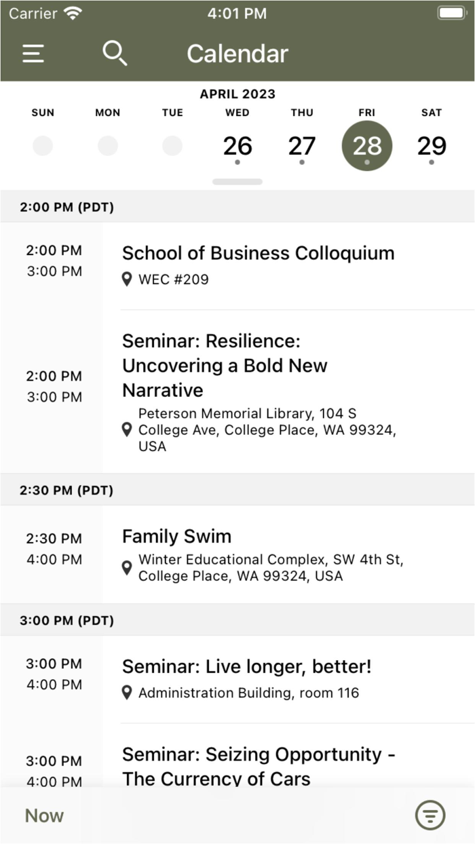The height and width of the screenshot is (844, 475).
Task: Tap the APRIL 2023 month label
Action: pos(237,94)
